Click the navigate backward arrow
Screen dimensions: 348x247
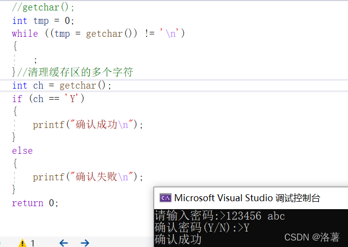tap(64, 243)
